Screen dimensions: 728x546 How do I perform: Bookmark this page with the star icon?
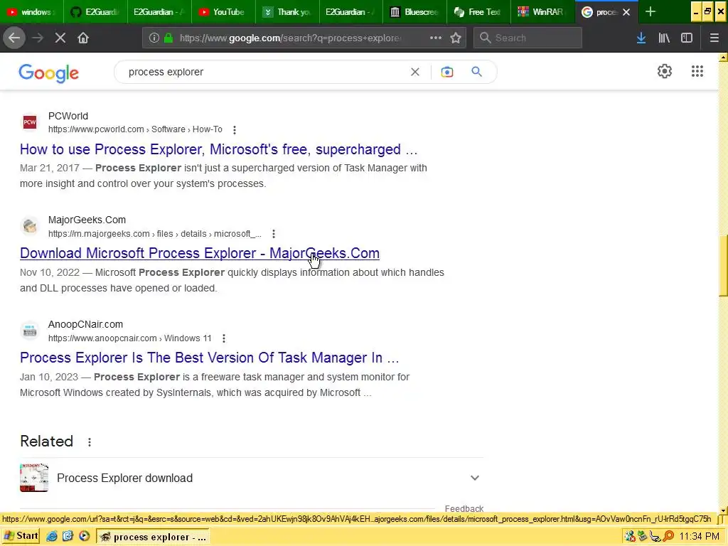456,38
